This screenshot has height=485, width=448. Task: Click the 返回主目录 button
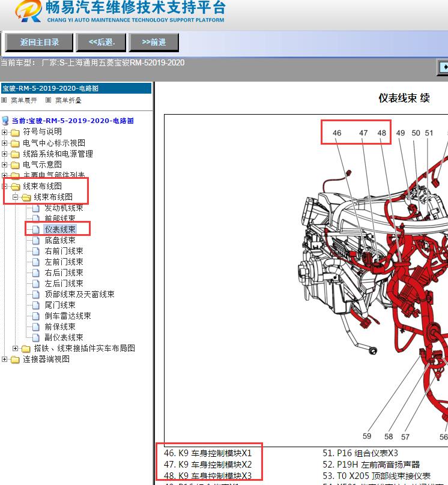click(39, 43)
